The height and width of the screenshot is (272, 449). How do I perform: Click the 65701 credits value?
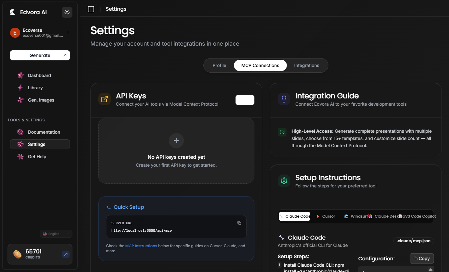pos(34,252)
